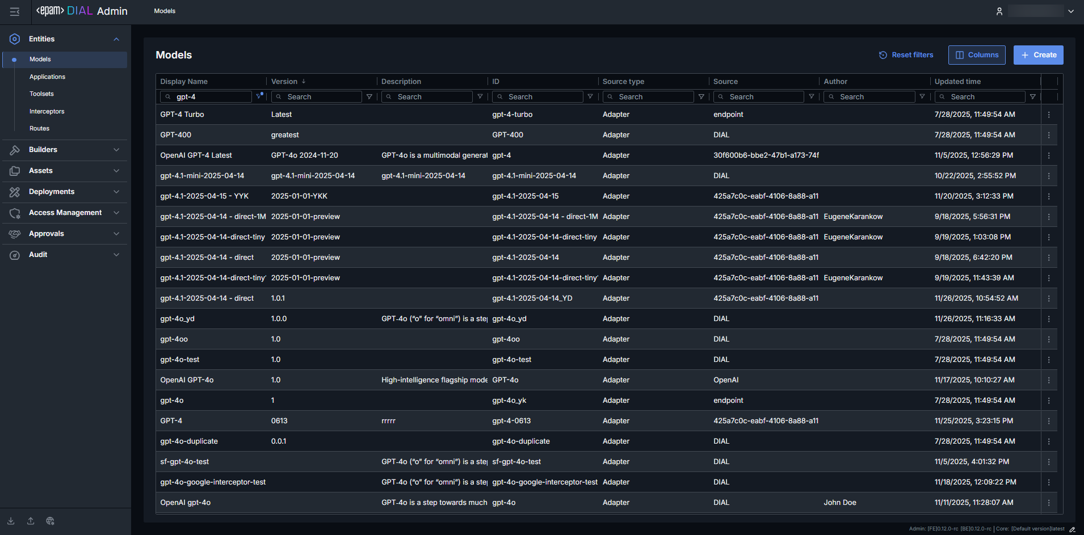Click the globe settings icon in sidebar footer
The image size is (1084, 535).
pyautogui.click(x=50, y=521)
